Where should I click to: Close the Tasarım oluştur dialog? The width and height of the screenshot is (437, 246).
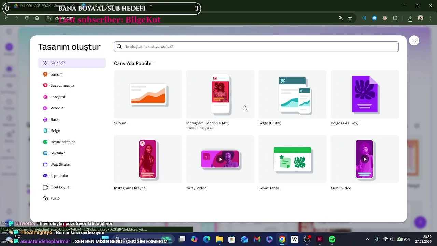(x=414, y=40)
